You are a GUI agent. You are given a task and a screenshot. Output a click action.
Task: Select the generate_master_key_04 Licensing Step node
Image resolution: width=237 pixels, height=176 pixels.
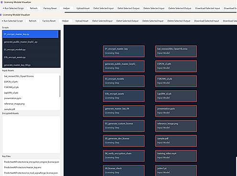pos(124,111)
